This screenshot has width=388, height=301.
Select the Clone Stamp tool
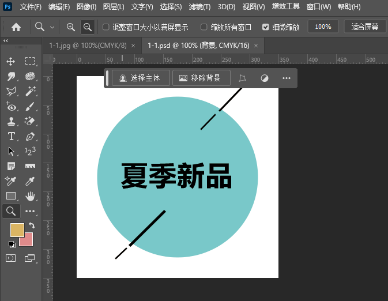point(11,121)
